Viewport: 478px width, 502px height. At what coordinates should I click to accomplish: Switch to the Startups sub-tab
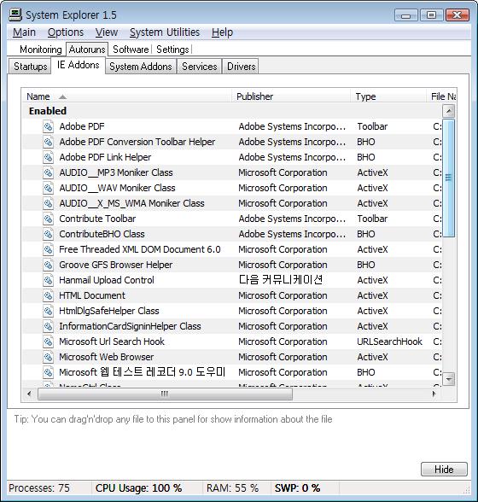[30, 67]
